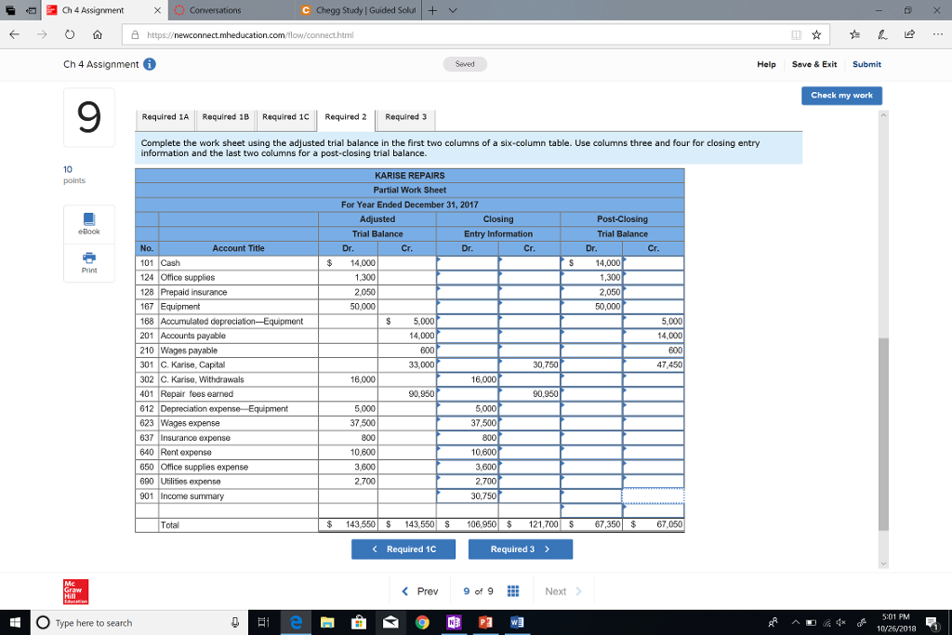The image size is (952, 635).
Task: Close the Ch 4 Assignment tab
Action: pyautogui.click(x=157, y=10)
